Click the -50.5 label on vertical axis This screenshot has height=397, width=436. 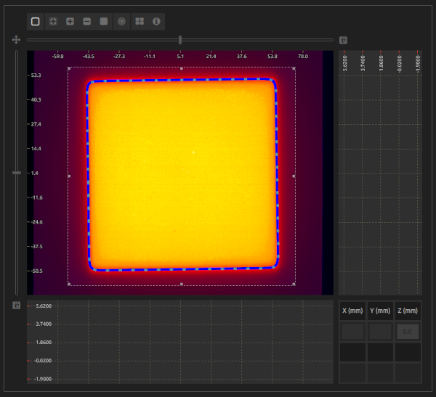point(37,271)
